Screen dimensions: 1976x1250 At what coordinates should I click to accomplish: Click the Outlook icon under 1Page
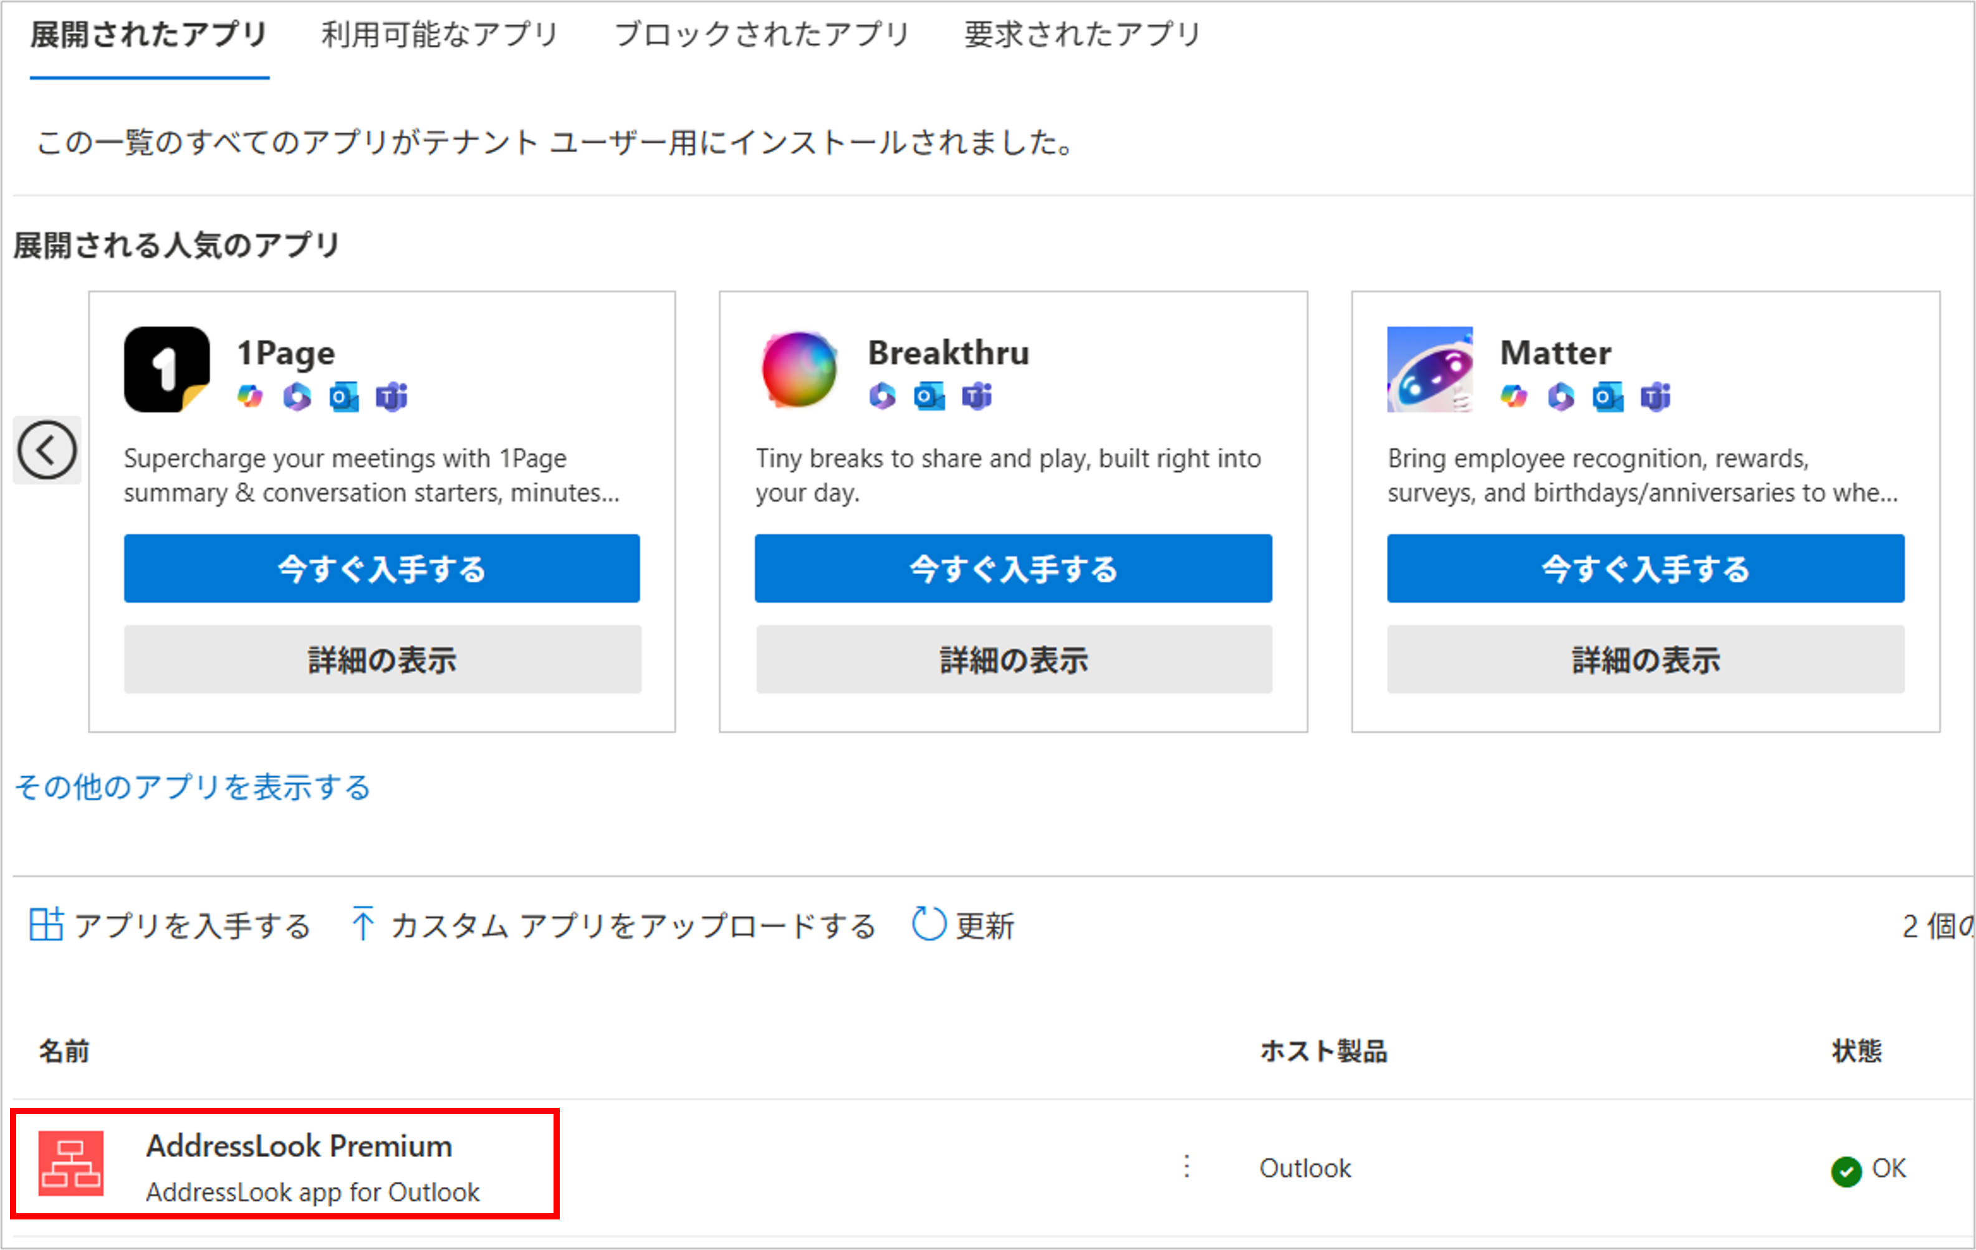pyautogui.click(x=344, y=397)
